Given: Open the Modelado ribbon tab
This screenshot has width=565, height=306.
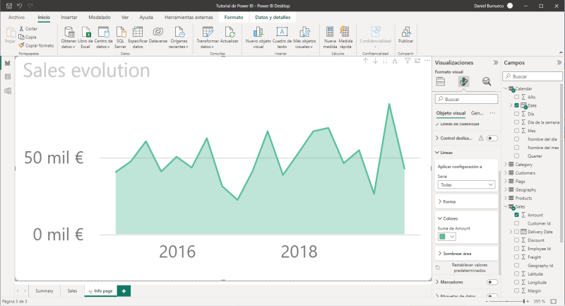Looking at the screenshot, I should coord(99,16).
